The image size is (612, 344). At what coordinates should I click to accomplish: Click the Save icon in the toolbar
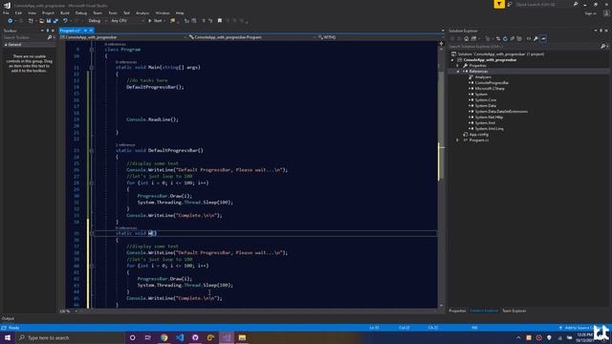49,21
